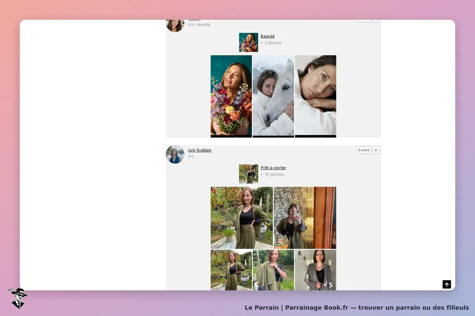Click the Le Parrain mascot logo
Screen dimensions: 475x316
tap(17, 298)
